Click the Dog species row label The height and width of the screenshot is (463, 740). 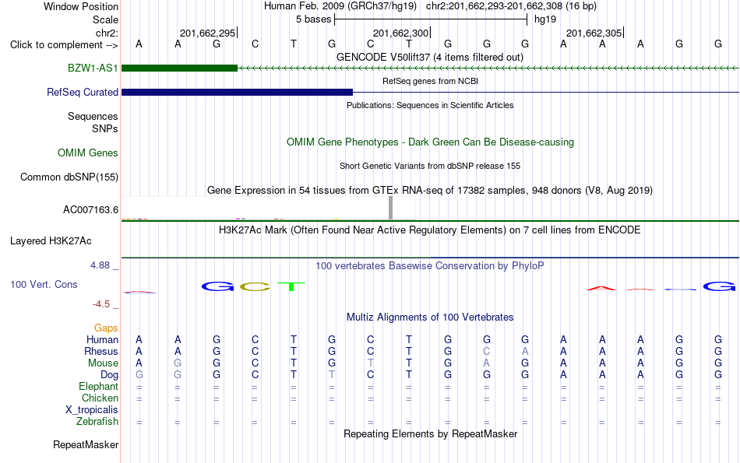[109, 375]
